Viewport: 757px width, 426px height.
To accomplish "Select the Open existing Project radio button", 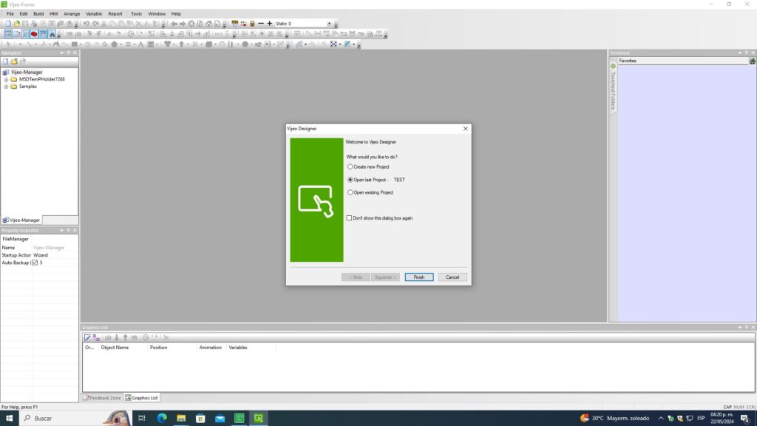I will (350, 192).
